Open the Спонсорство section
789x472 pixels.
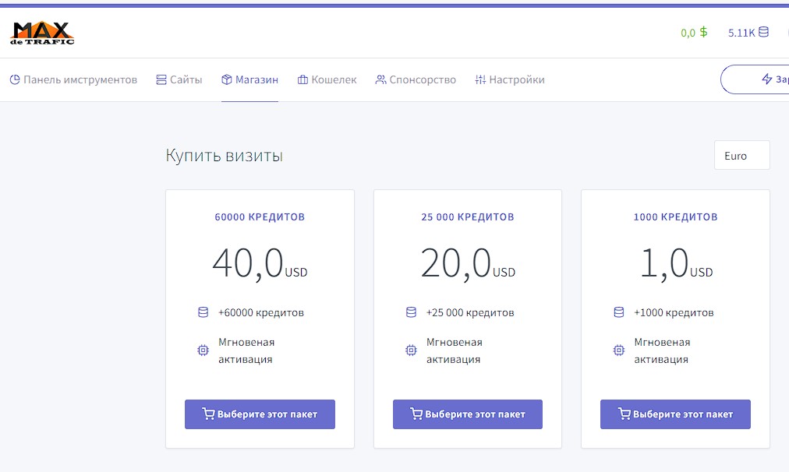click(416, 79)
